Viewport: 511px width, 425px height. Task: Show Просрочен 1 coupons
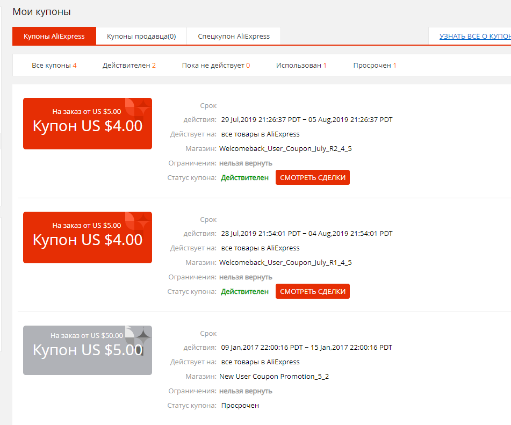375,65
